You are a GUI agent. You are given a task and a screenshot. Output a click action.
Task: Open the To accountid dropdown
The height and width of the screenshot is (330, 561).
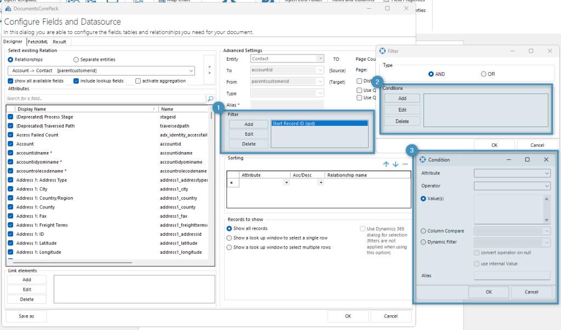tap(287, 70)
